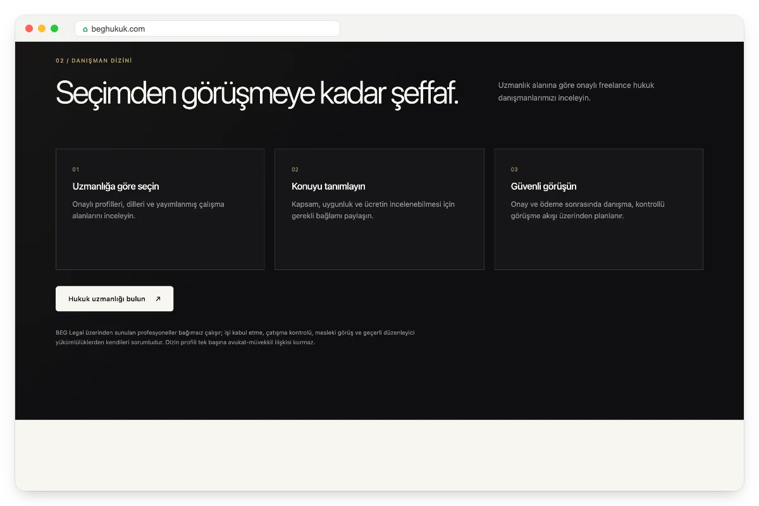Screen dimensions: 759x506
Task: Select the 'Güvenli görüşün' card heading
Action: point(543,187)
